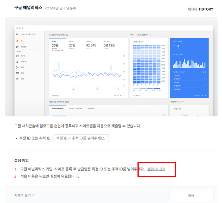This screenshot has width=222, height=203.
Task: Click the 설정 방법 heading
Action: click(x=21, y=160)
